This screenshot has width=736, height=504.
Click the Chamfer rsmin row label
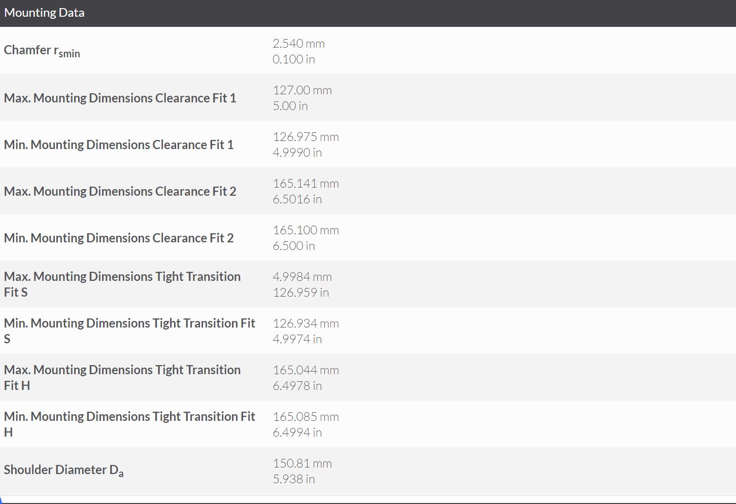point(42,51)
